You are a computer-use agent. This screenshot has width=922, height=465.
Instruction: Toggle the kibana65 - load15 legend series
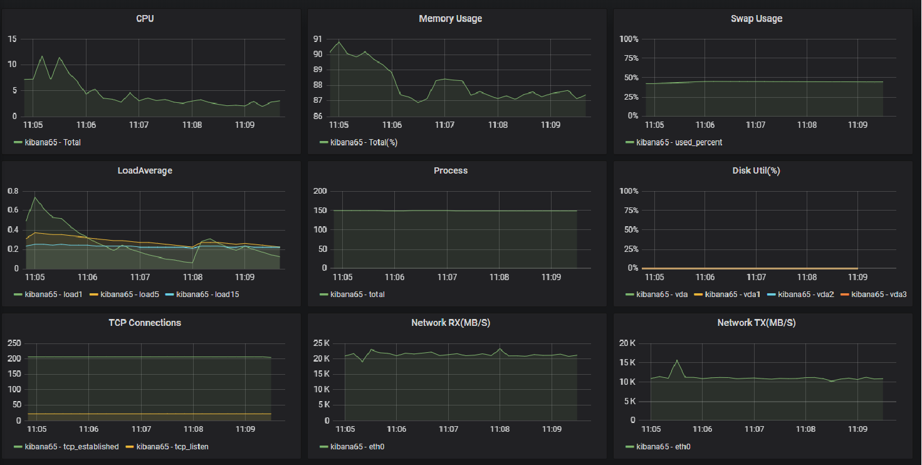point(207,294)
